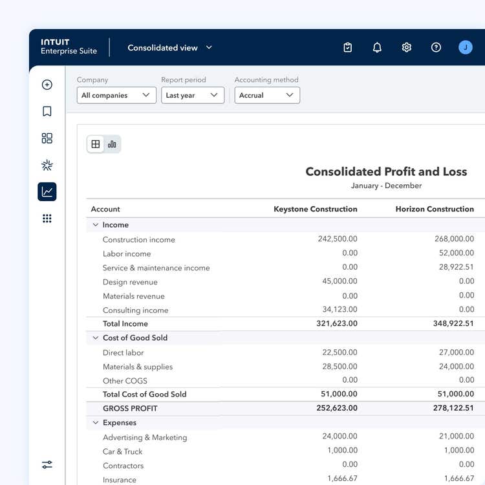Open the help question mark icon
Screen dimensions: 485x485
[436, 47]
